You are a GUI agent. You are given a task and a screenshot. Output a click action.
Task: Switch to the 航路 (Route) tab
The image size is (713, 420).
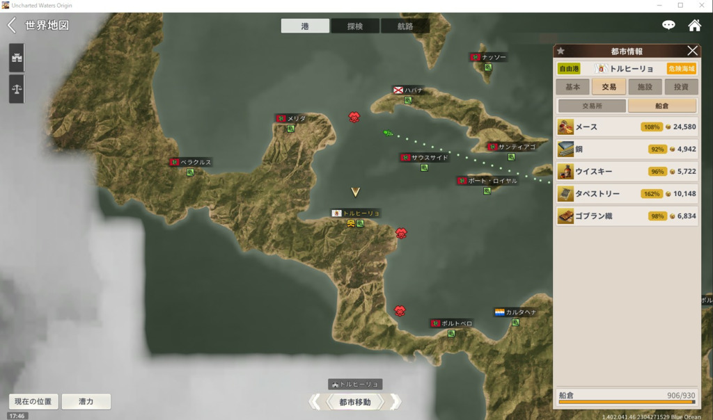[x=405, y=26]
